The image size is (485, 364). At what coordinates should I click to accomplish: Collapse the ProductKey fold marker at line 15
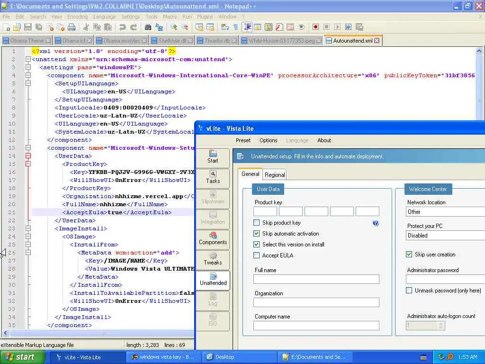coord(28,164)
